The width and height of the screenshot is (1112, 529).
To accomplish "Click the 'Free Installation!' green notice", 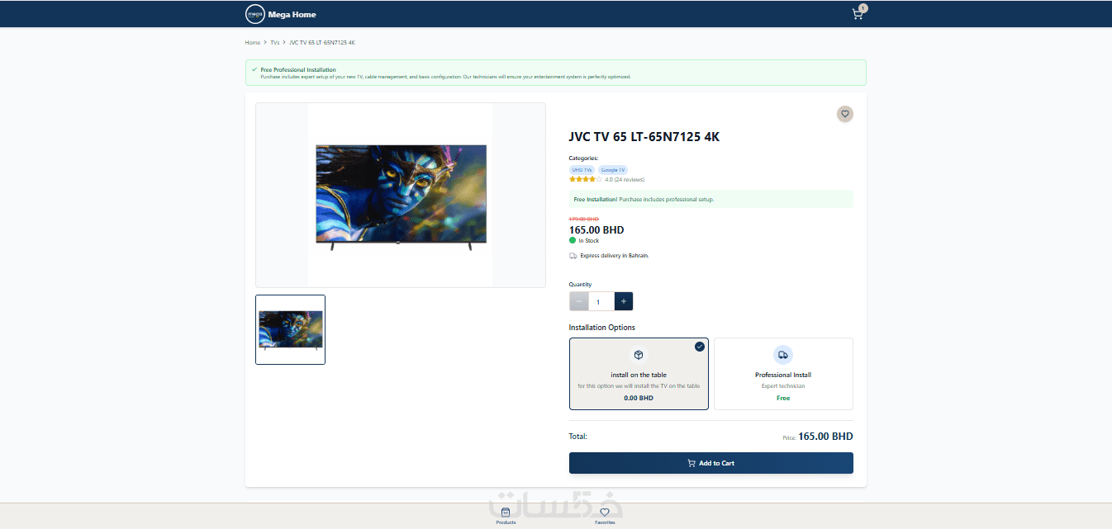I will pyautogui.click(x=710, y=199).
